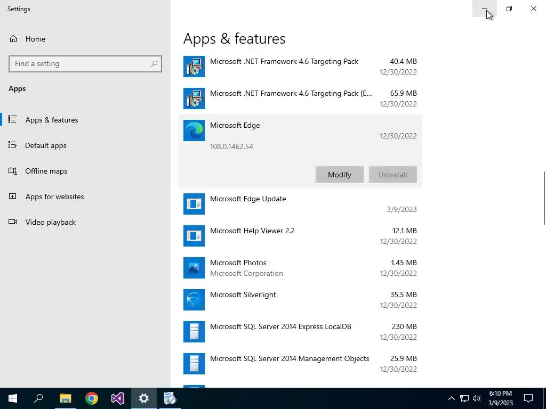546x409 pixels.
Task: Open Default apps page
Action: (85, 145)
